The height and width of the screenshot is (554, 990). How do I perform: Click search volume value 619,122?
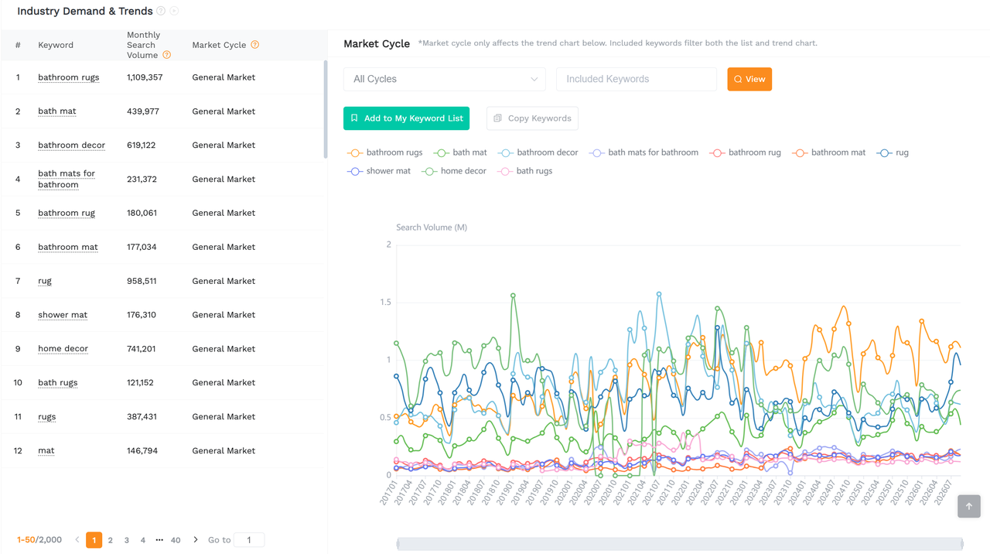[142, 145]
